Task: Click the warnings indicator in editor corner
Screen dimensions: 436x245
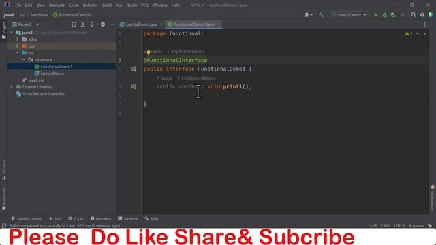Action: coord(409,33)
